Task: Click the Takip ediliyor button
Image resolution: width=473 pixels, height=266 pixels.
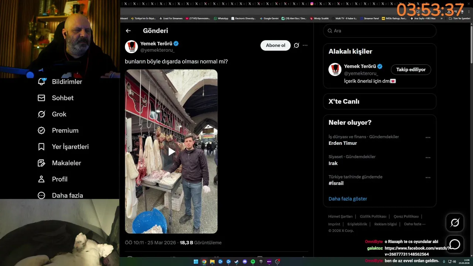Action: 411,69
